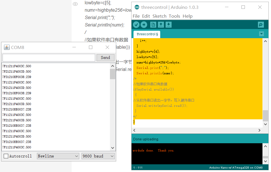271x172 pixels.
Task: Click the serial monitor message input field
Action: (48, 58)
